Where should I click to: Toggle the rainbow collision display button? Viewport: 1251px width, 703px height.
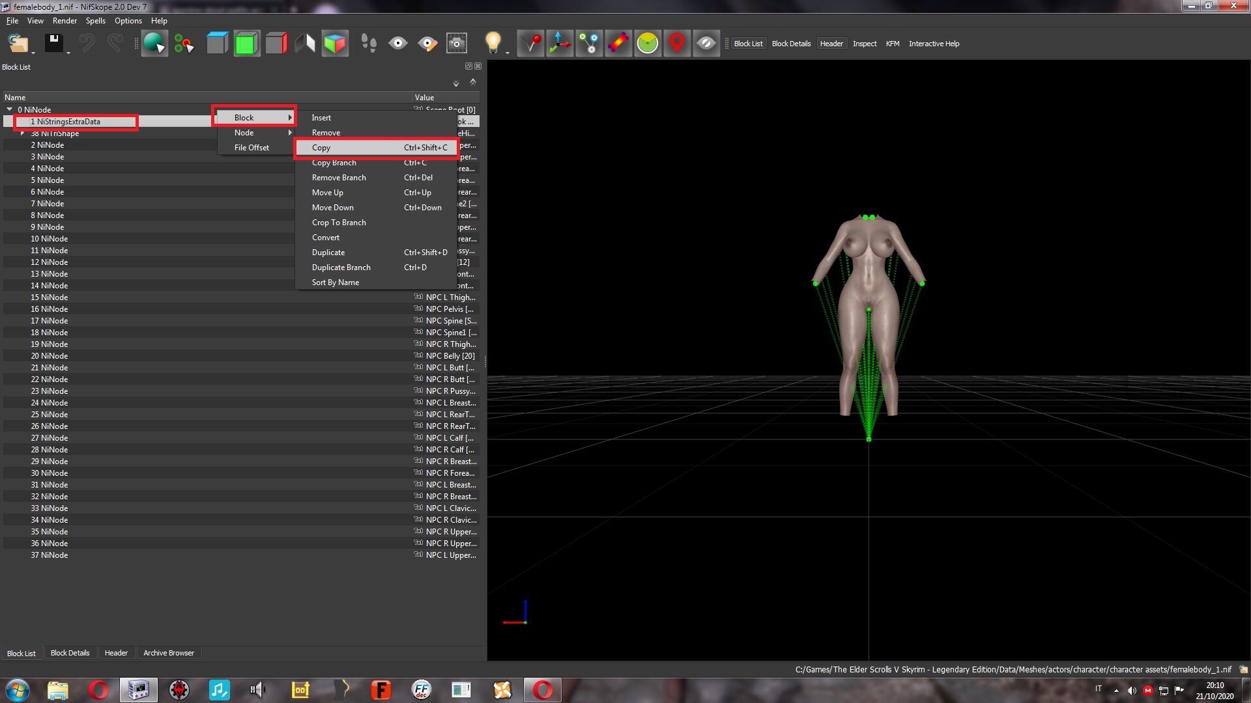618,44
